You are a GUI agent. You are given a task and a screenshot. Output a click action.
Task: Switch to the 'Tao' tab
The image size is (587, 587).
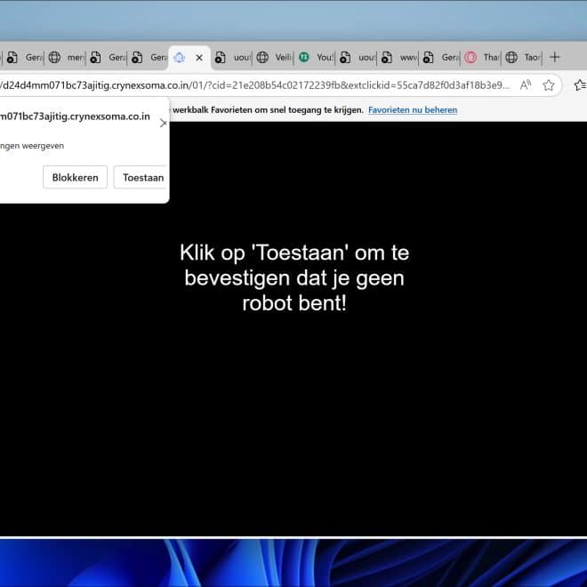(x=523, y=57)
